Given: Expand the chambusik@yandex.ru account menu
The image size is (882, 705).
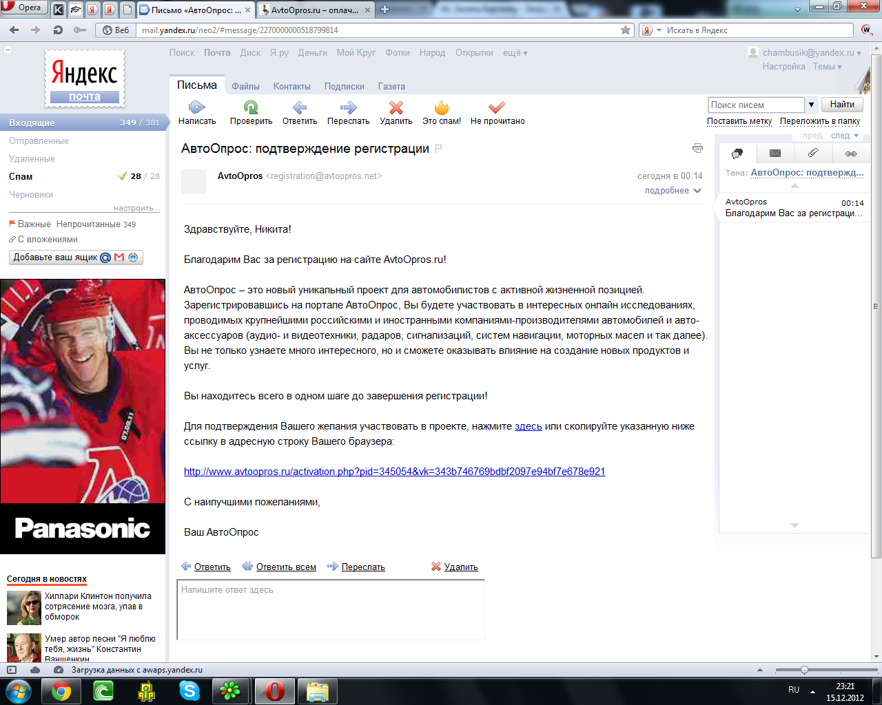Looking at the screenshot, I should click(812, 53).
